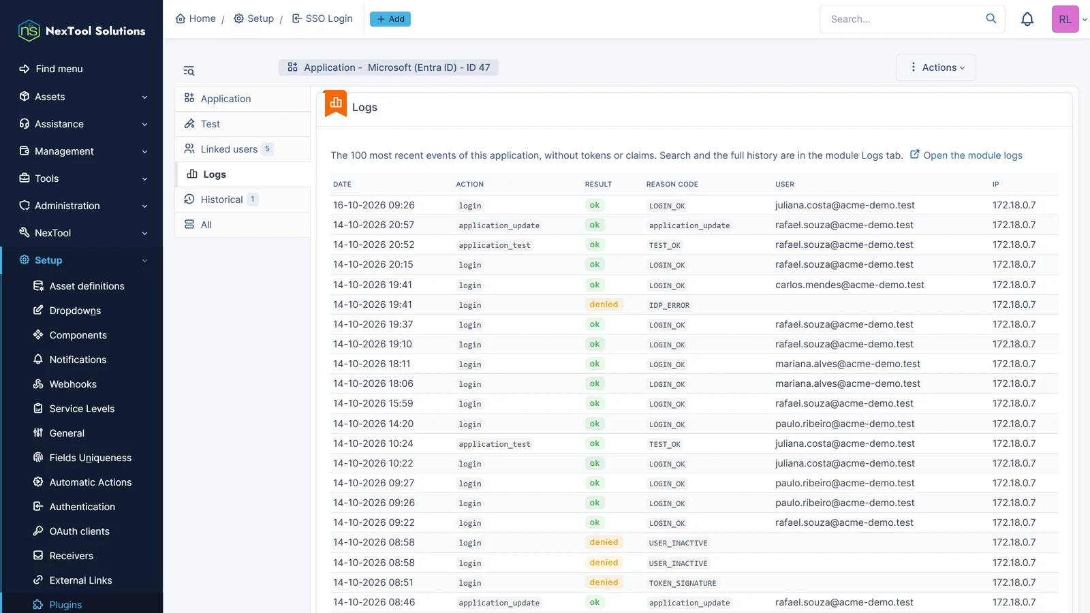Click the Receivers inbox icon
1090x613 pixels.
click(x=38, y=556)
